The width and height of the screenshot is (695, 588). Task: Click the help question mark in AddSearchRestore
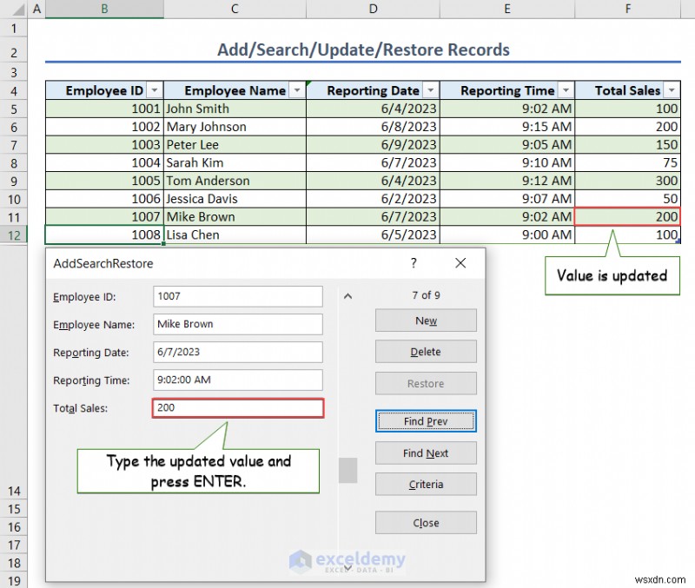[x=414, y=263]
